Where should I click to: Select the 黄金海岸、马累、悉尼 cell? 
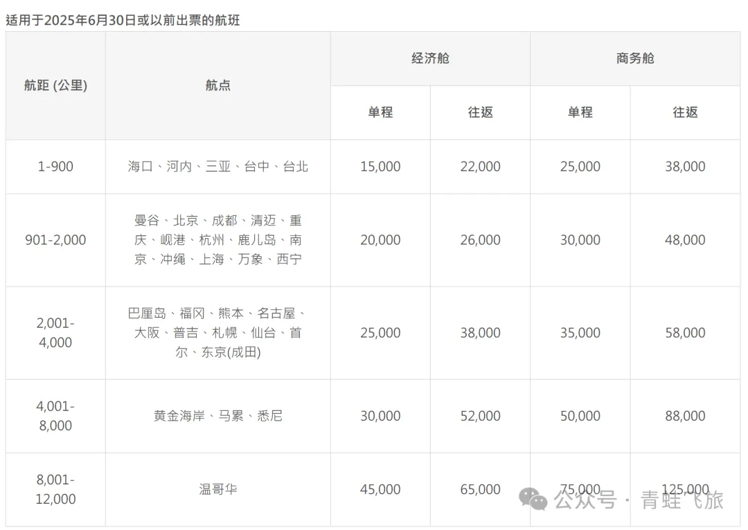coord(217,416)
